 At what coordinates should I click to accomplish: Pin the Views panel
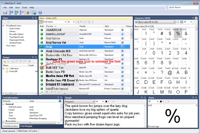click(33, 18)
